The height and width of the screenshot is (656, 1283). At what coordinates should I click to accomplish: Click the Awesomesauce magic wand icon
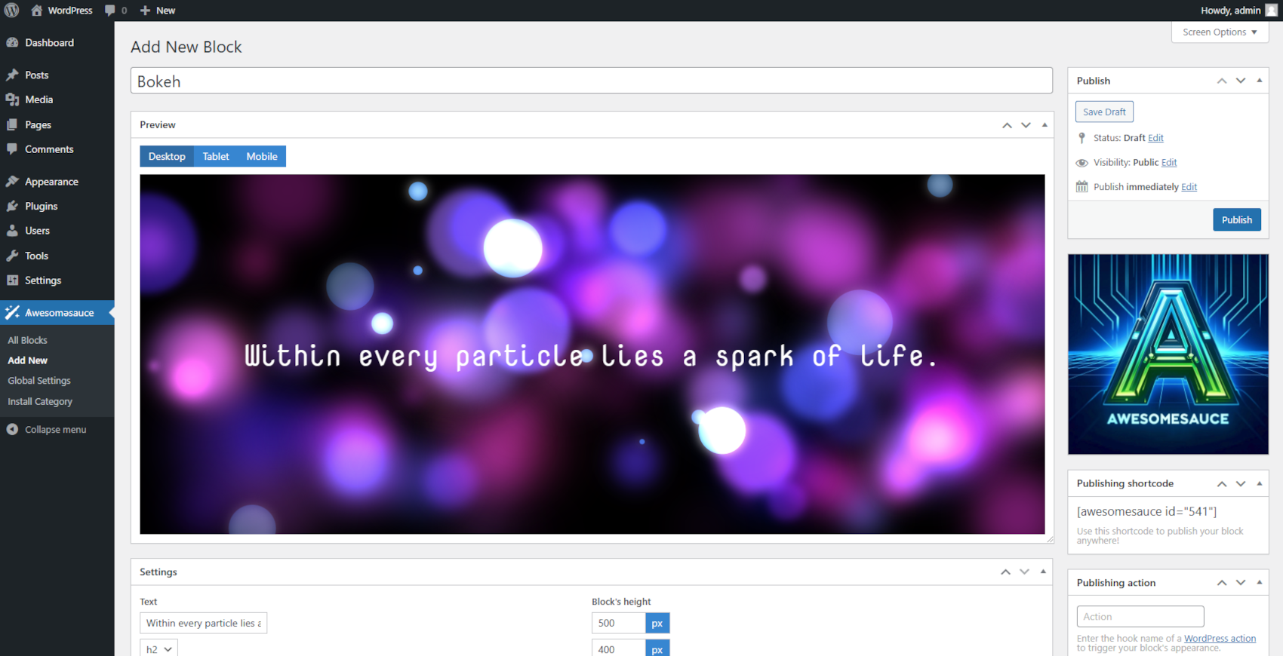(12, 312)
